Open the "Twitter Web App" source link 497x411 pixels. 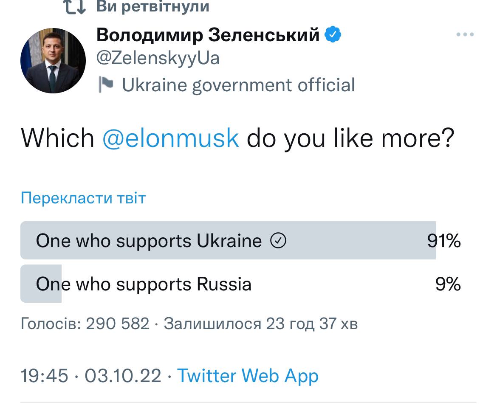pos(248,376)
